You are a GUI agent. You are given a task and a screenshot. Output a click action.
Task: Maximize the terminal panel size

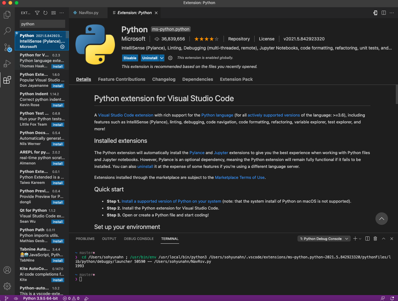point(384,239)
